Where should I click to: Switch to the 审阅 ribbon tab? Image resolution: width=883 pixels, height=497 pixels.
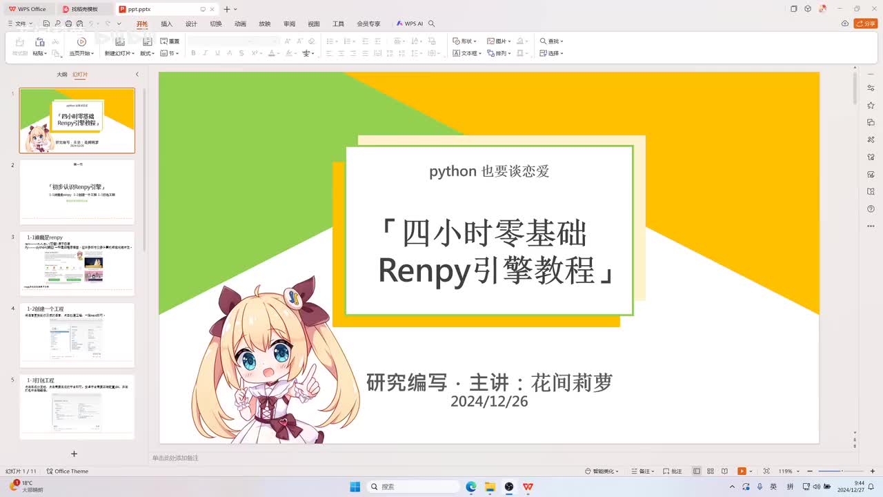289,23
